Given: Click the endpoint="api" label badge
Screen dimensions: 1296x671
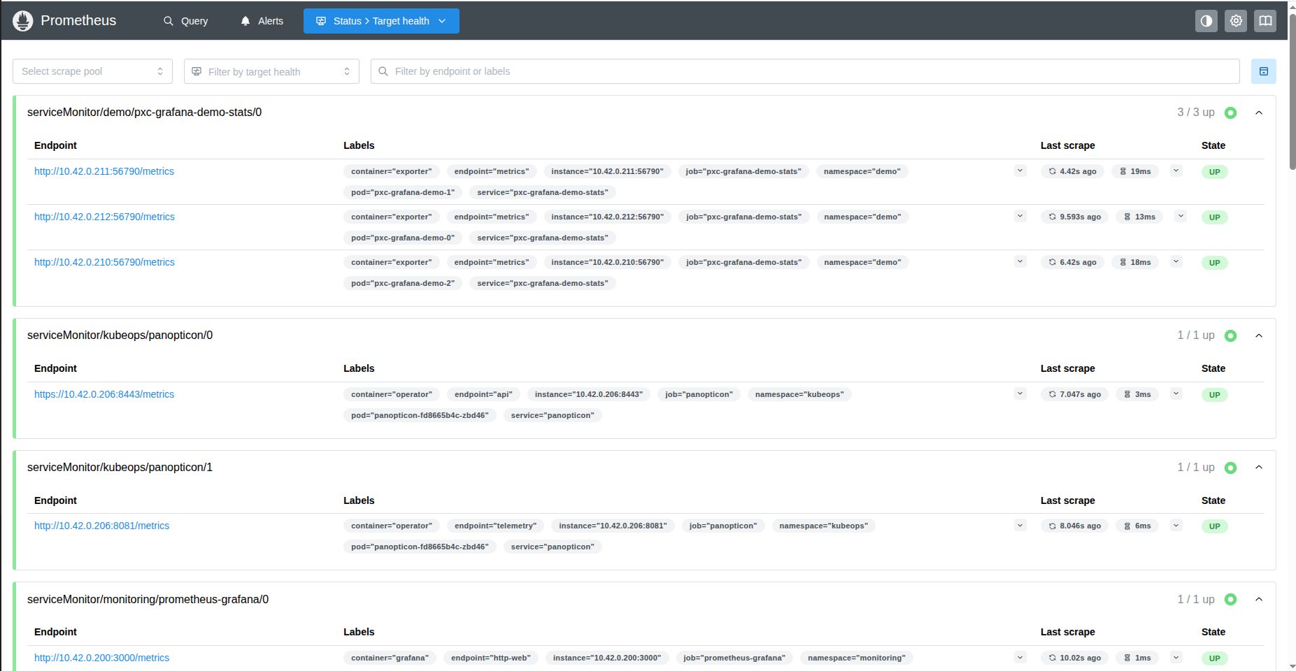Looking at the screenshot, I should point(483,394).
